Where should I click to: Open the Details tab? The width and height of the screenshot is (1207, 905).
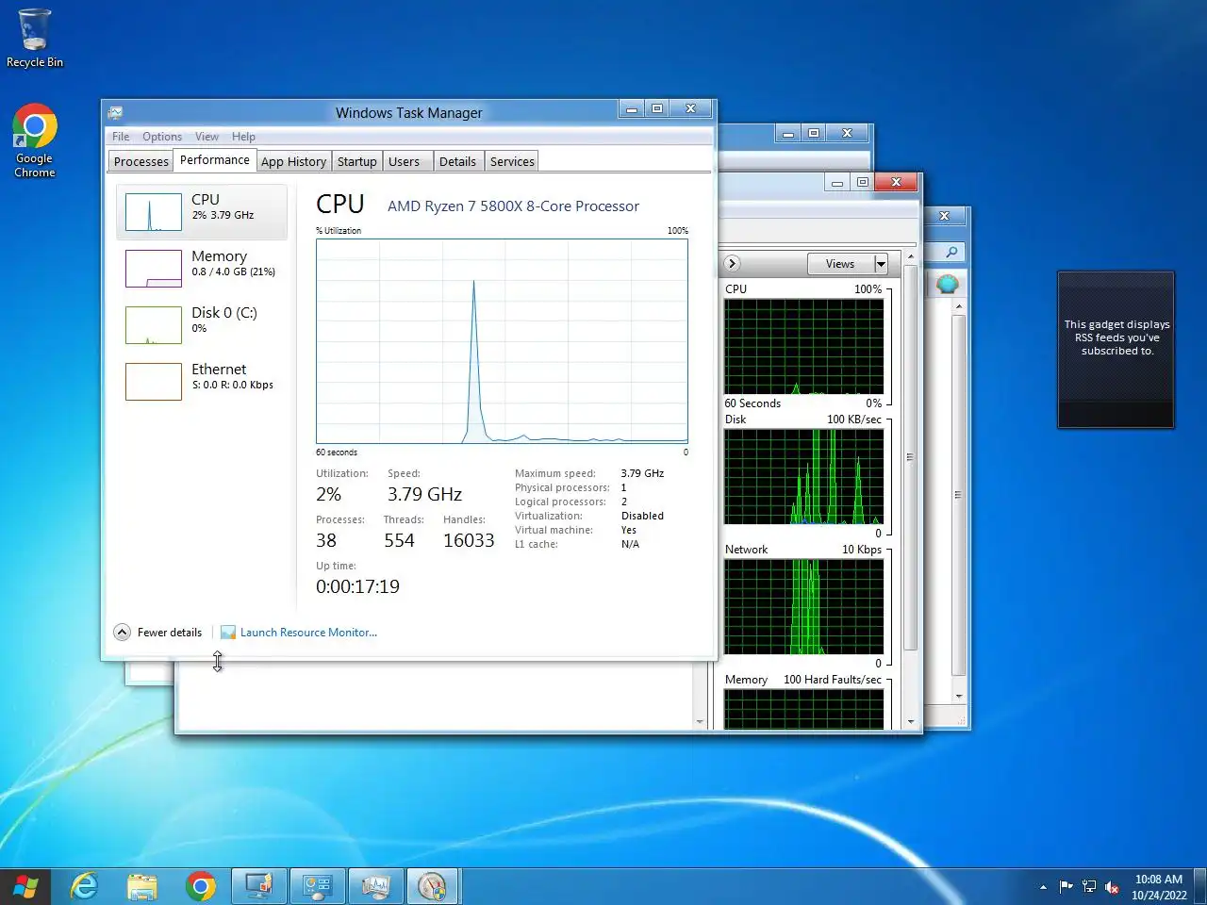457,161
